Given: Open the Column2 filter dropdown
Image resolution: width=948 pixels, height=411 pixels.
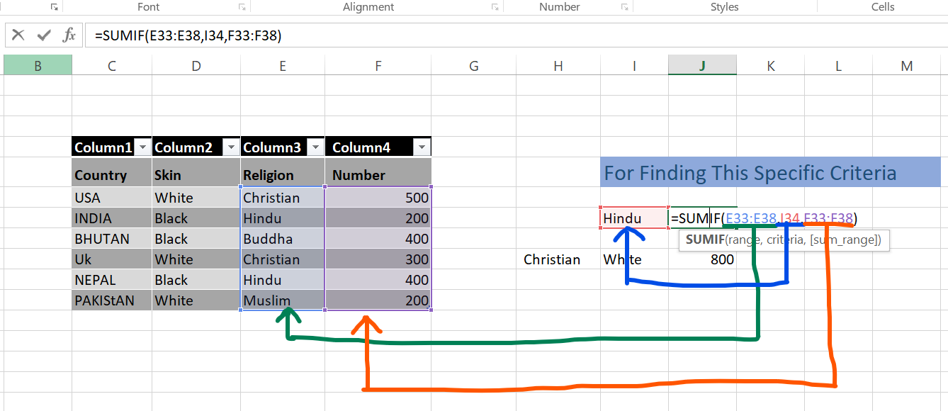Looking at the screenshot, I should coord(231,147).
